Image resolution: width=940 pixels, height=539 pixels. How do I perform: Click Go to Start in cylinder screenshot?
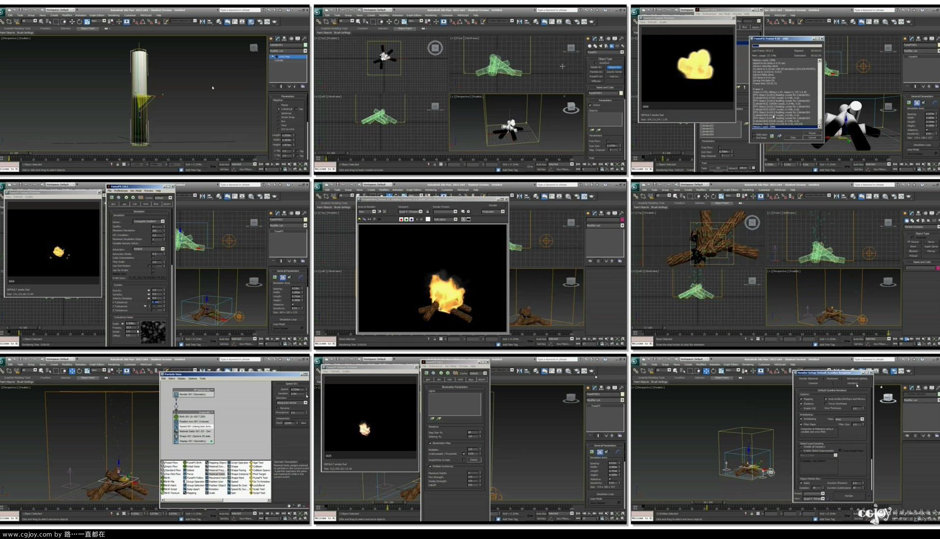point(261,164)
